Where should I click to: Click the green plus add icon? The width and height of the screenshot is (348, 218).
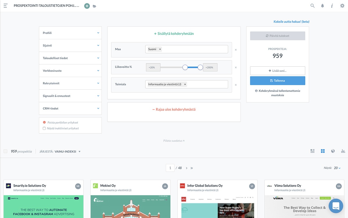87,6
